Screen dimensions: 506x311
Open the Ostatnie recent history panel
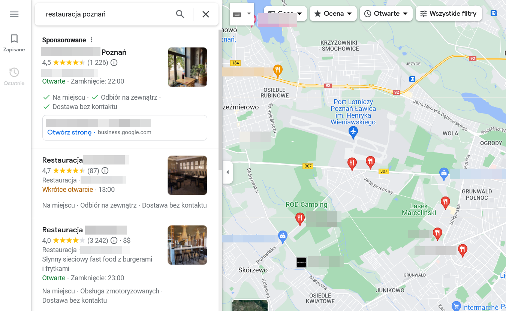[14, 76]
